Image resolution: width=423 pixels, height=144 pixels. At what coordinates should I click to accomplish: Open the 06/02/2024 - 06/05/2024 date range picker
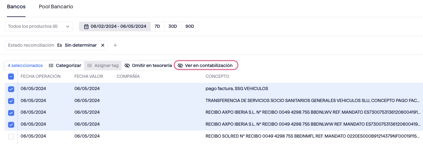point(118,27)
